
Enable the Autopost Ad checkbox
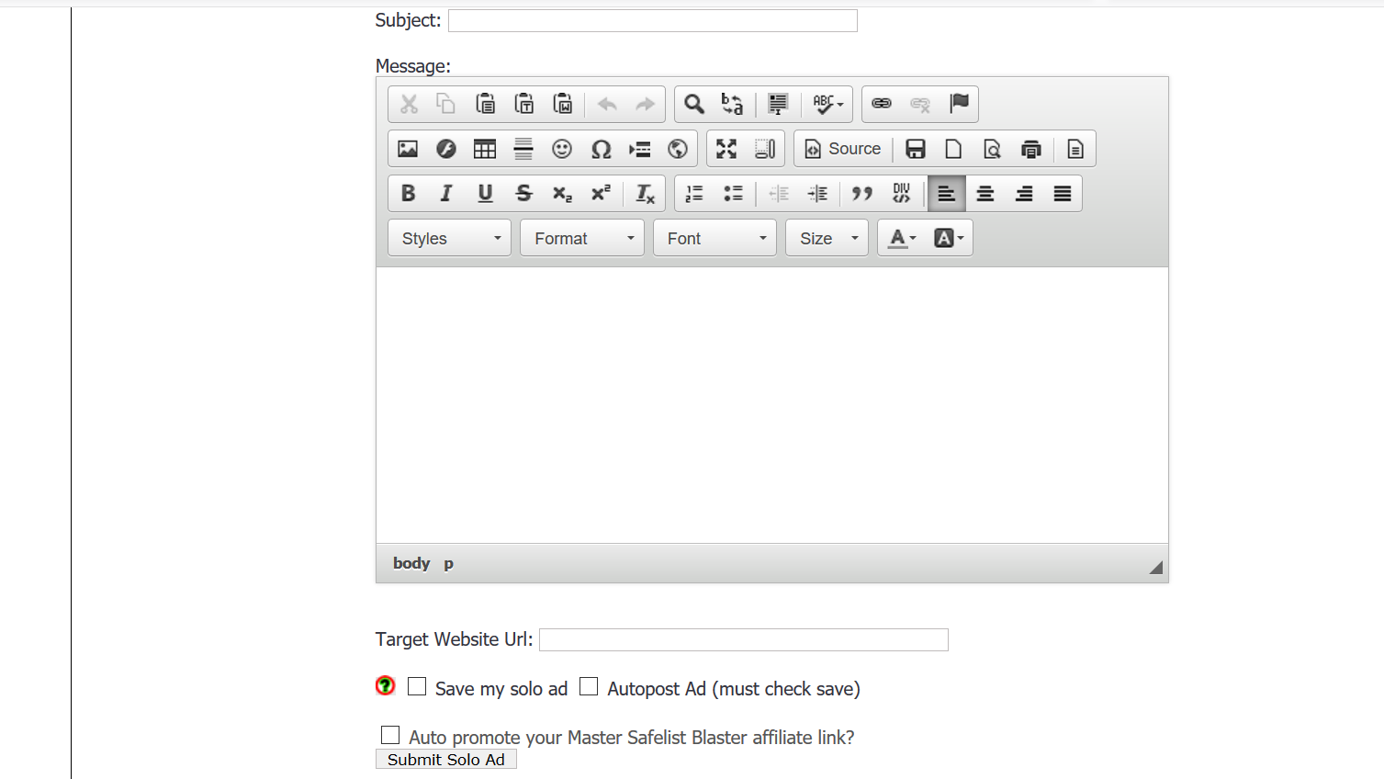click(589, 687)
